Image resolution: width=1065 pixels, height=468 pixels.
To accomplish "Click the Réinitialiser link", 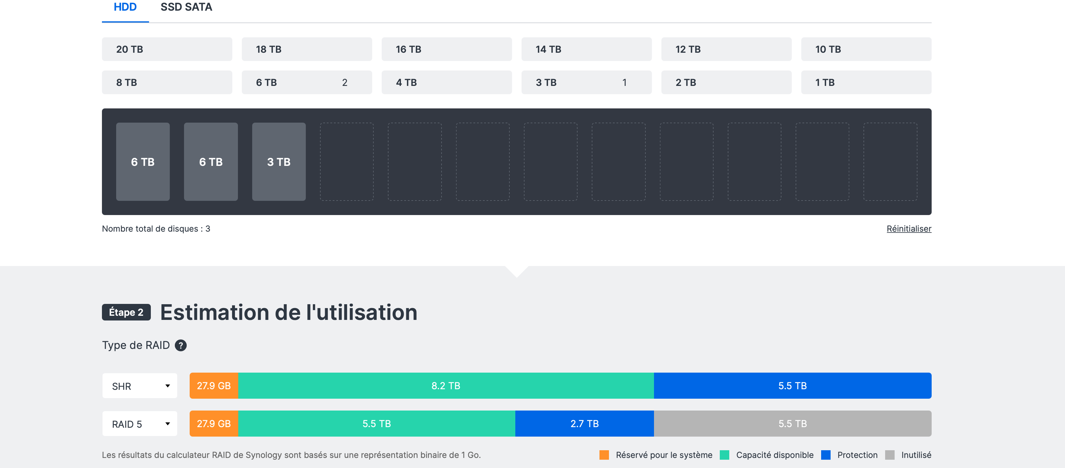I will [908, 229].
